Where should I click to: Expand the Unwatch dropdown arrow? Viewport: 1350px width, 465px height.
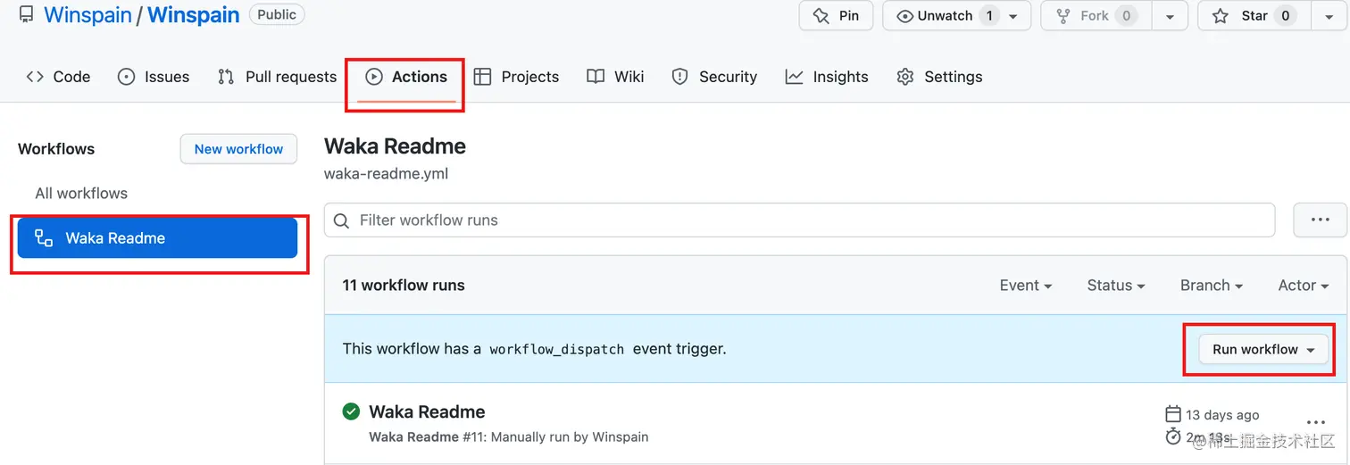tap(1013, 16)
